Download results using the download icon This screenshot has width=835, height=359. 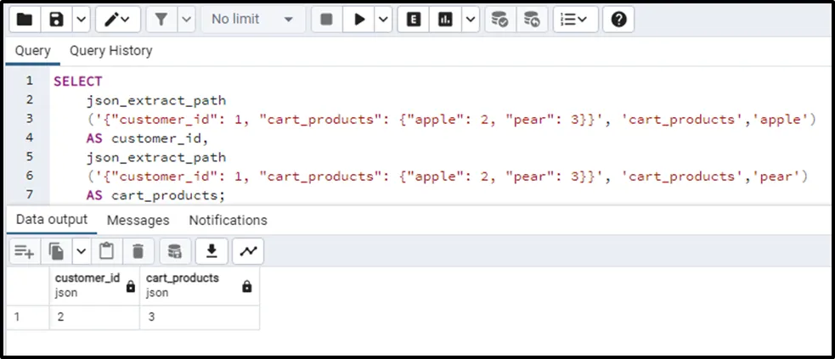(212, 250)
